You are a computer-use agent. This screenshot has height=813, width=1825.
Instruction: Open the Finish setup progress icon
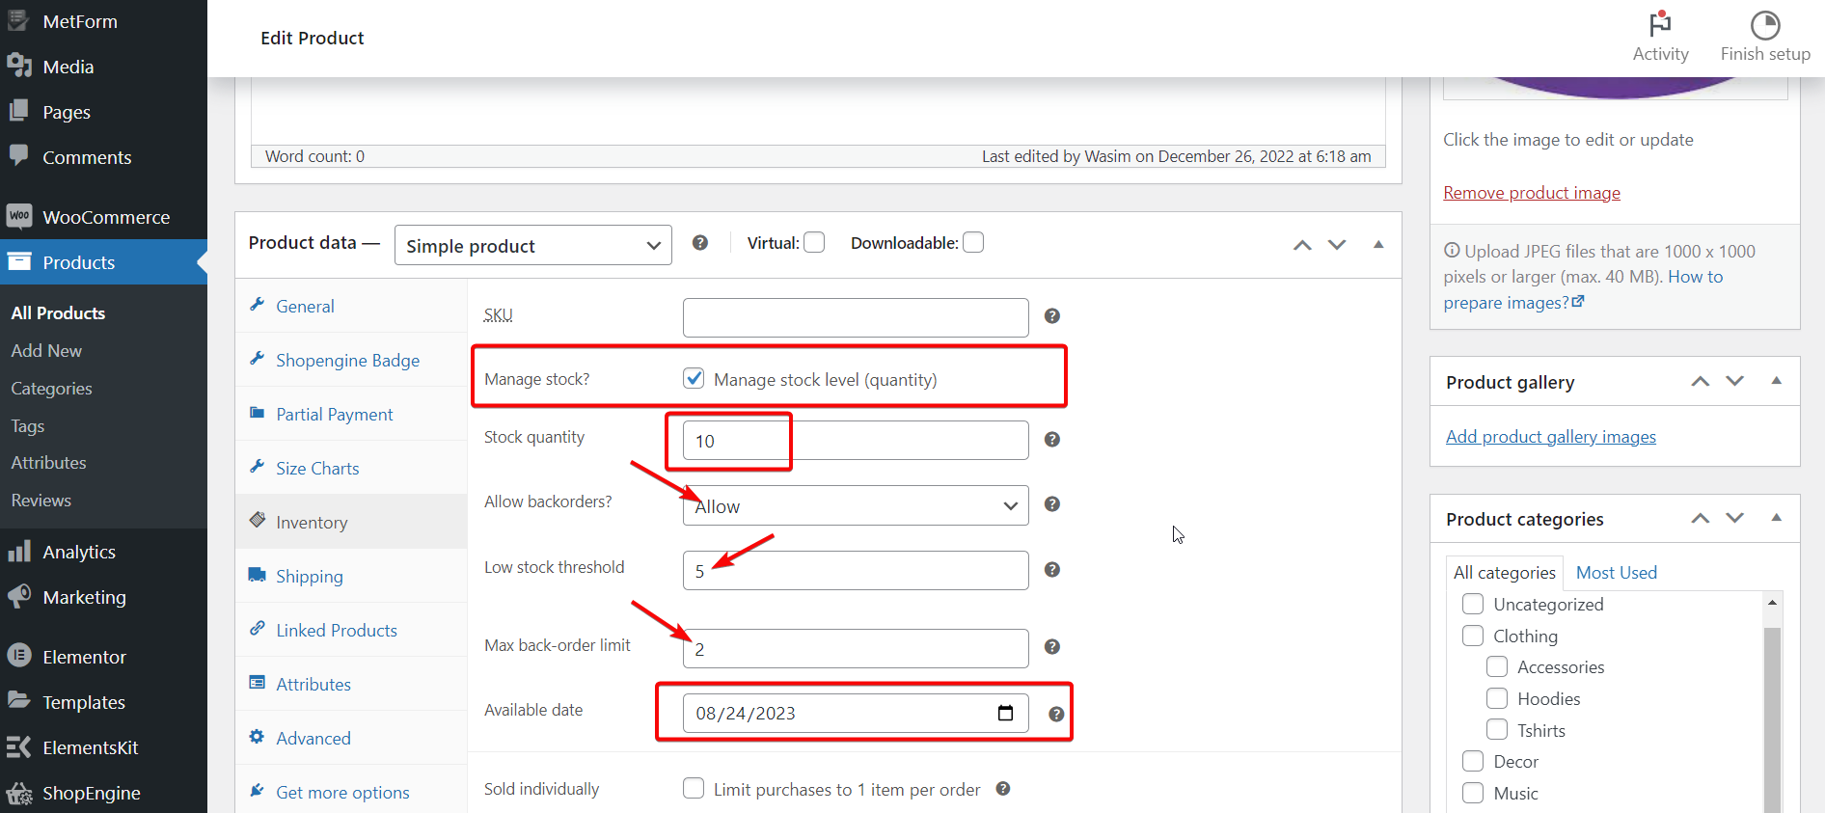(1764, 24)
